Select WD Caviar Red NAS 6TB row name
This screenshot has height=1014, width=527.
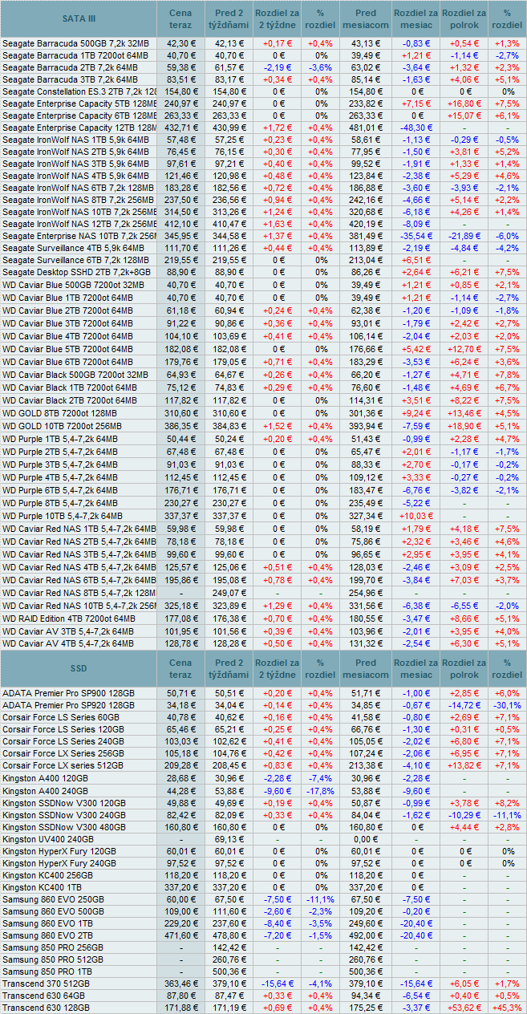[x=79, y=580]
